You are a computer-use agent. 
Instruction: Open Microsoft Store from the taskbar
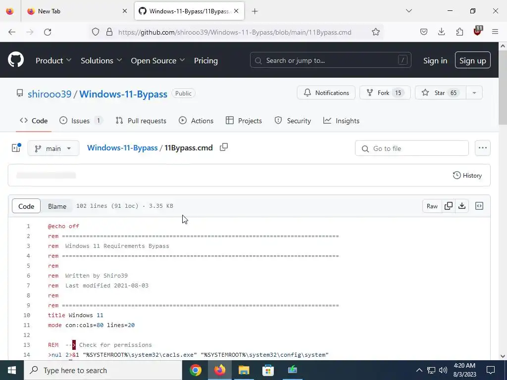[268, 370]
